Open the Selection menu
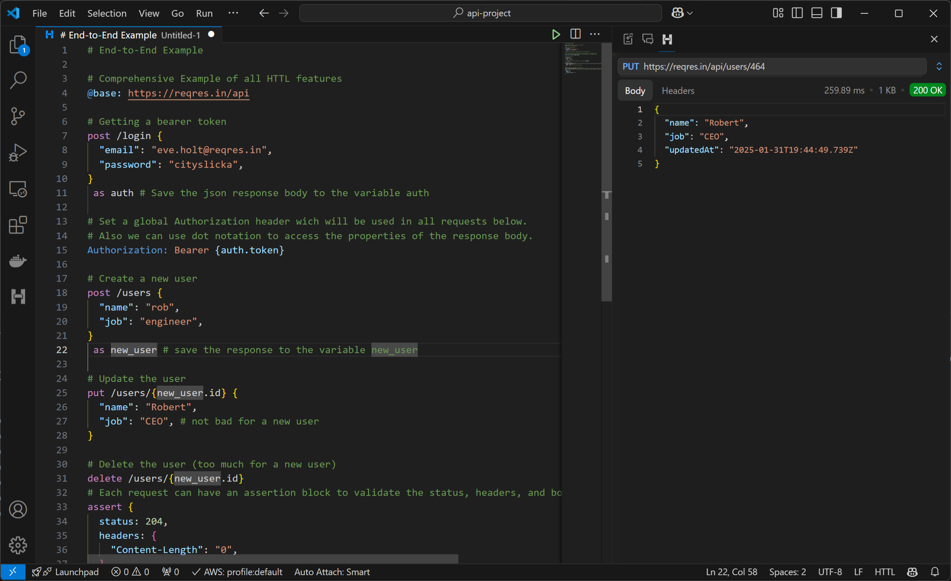This screenshot has height=581, width=951. pyautogui.click(x=107, y=13)
